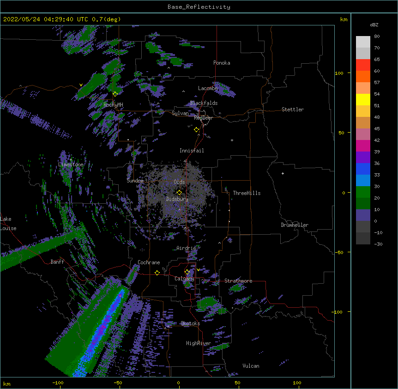Click the Okotoks label
The width and height of the screenshot is (398, 389).
[x=190, y=323]
